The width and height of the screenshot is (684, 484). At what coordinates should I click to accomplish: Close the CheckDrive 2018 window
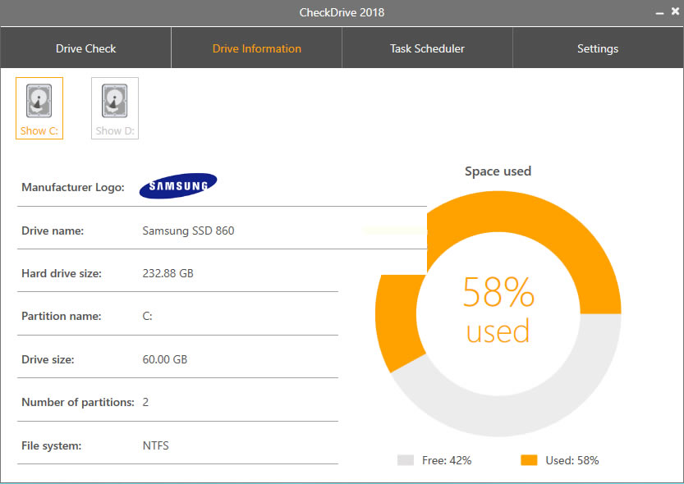674,12
